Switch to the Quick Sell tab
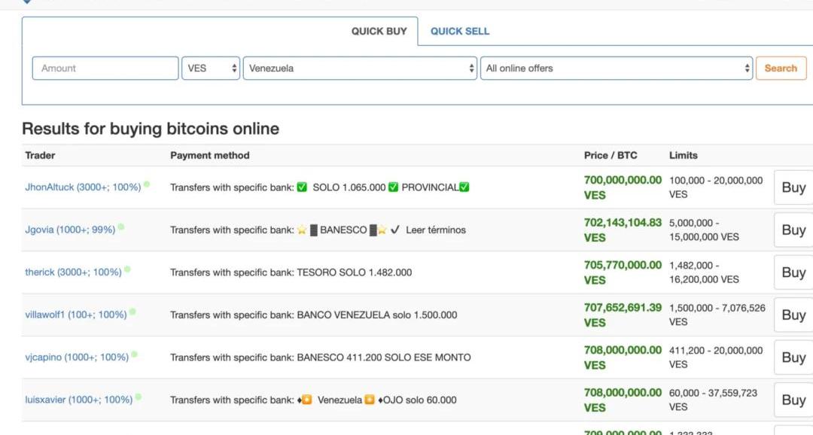Image resolution: width=813 pixels, height=435 pixels. click(x=460, y=32)
